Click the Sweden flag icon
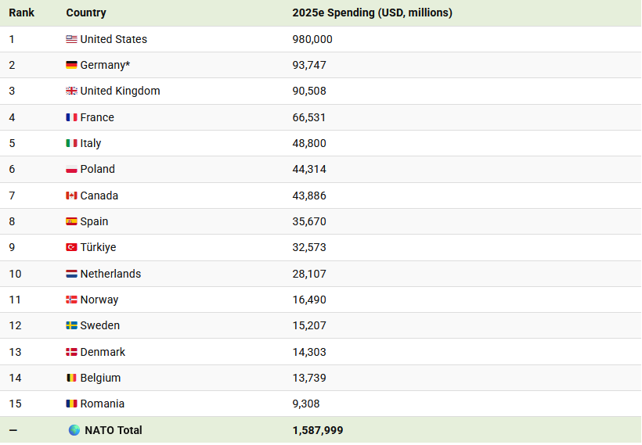Screen dimensions: 642x445 point(71,325)
